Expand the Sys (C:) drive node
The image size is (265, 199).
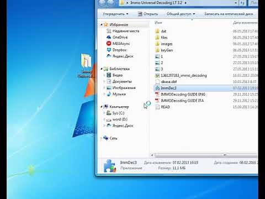point(104,113)
